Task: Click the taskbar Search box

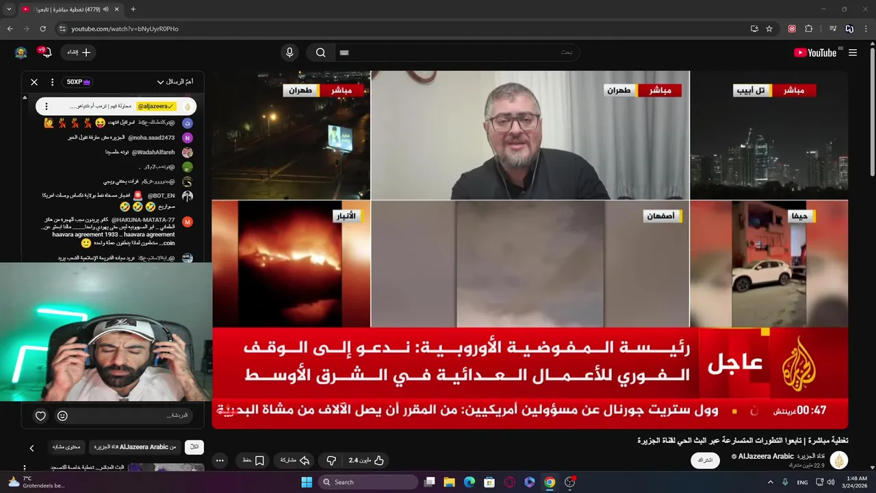Action: point(369,482)
